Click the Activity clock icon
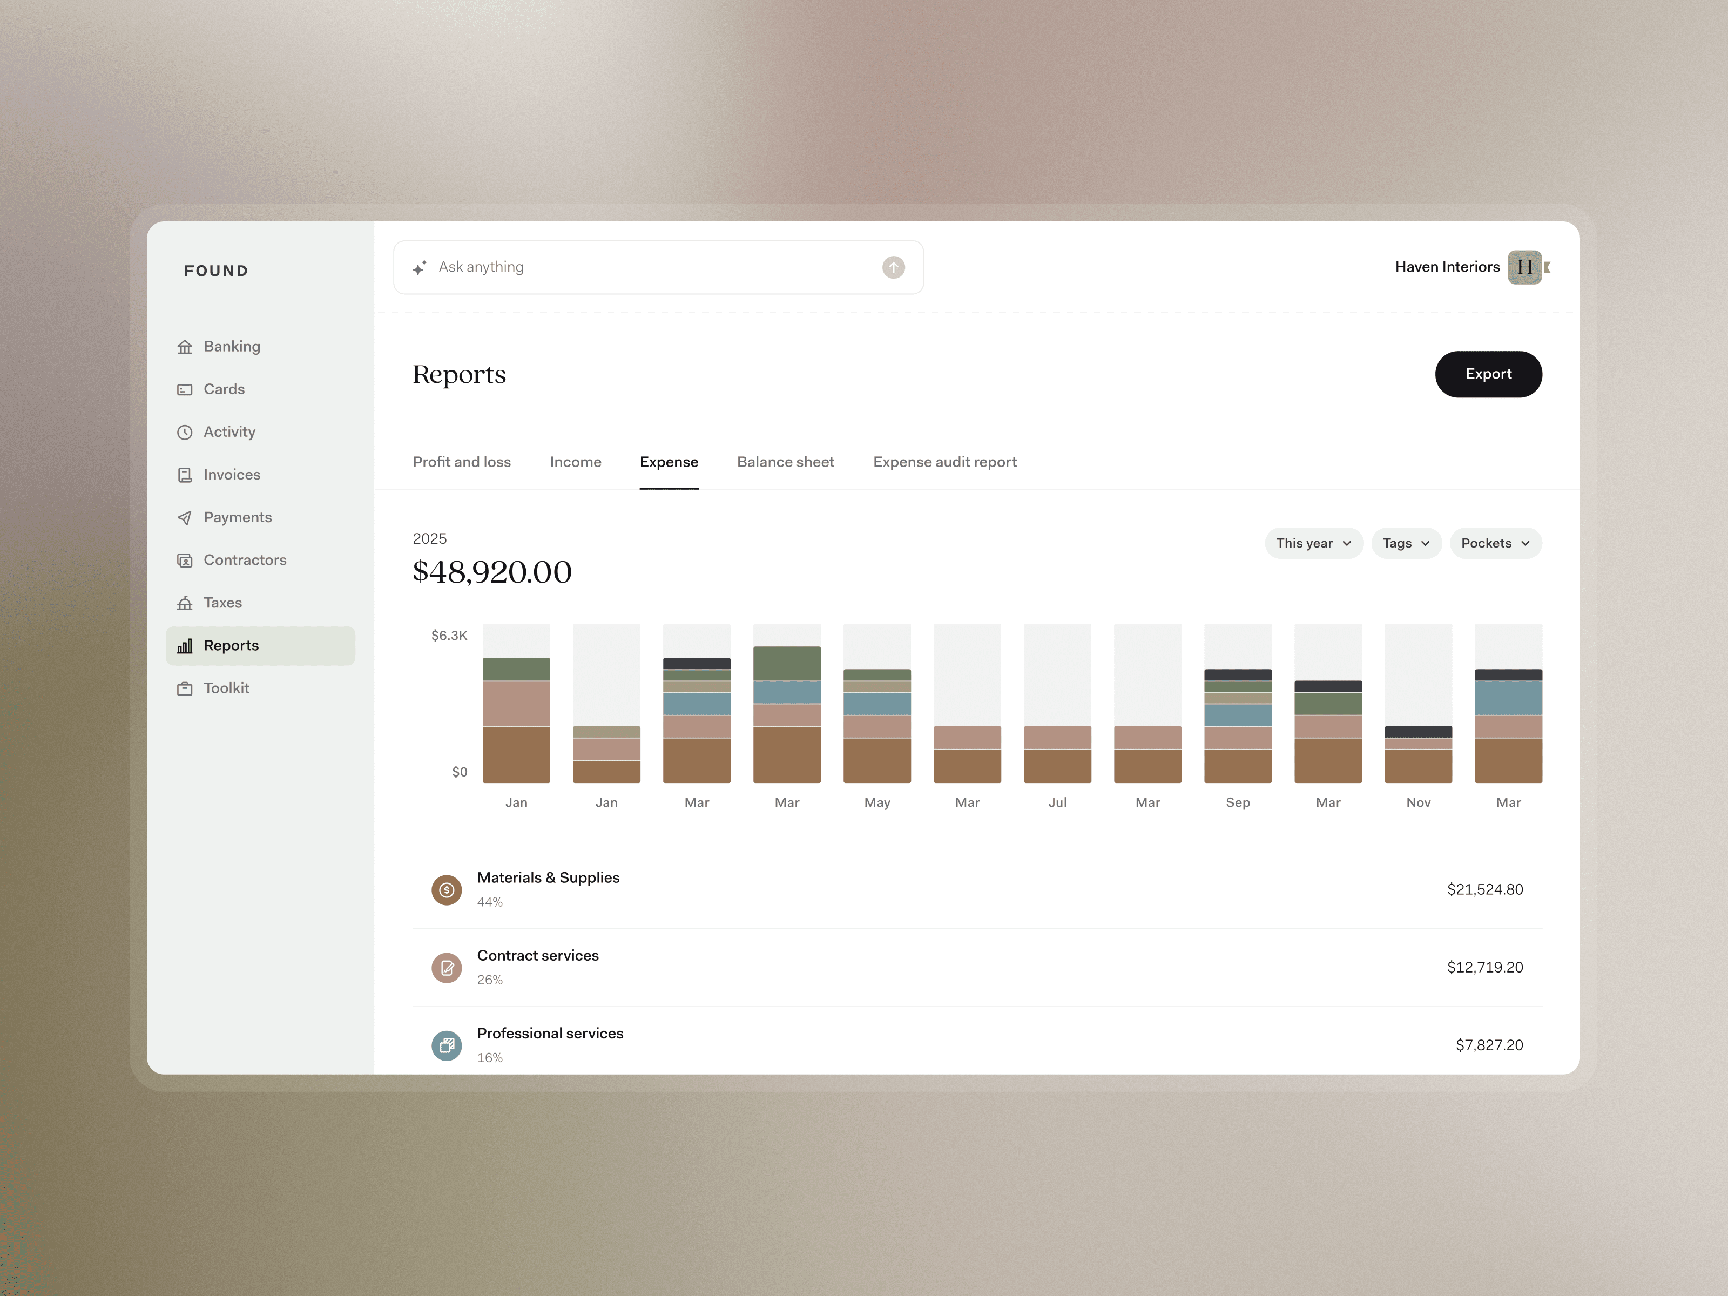The width and height of the screenshot is (1728, 1296). [x=184, y=432]
